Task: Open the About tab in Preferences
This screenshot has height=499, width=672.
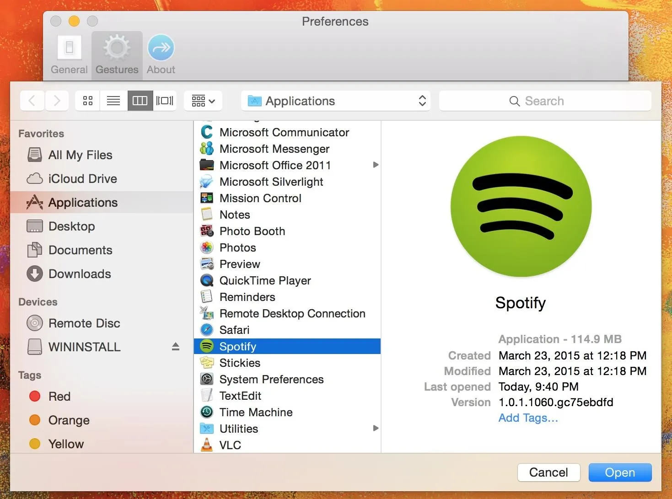Action: pos(161,54)
